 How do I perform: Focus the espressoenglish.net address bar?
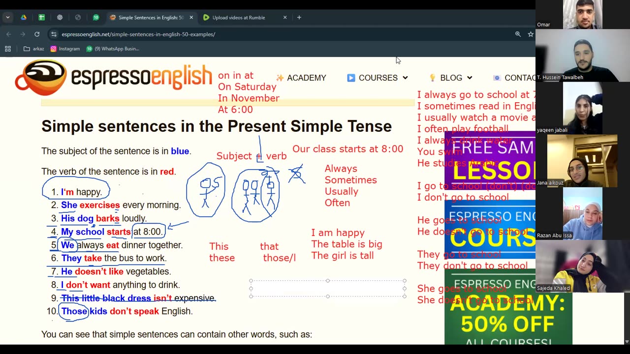(x=138, y=34)
